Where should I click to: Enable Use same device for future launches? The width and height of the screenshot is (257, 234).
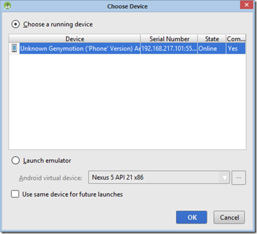pyautogui.click(x=15, y=194)
